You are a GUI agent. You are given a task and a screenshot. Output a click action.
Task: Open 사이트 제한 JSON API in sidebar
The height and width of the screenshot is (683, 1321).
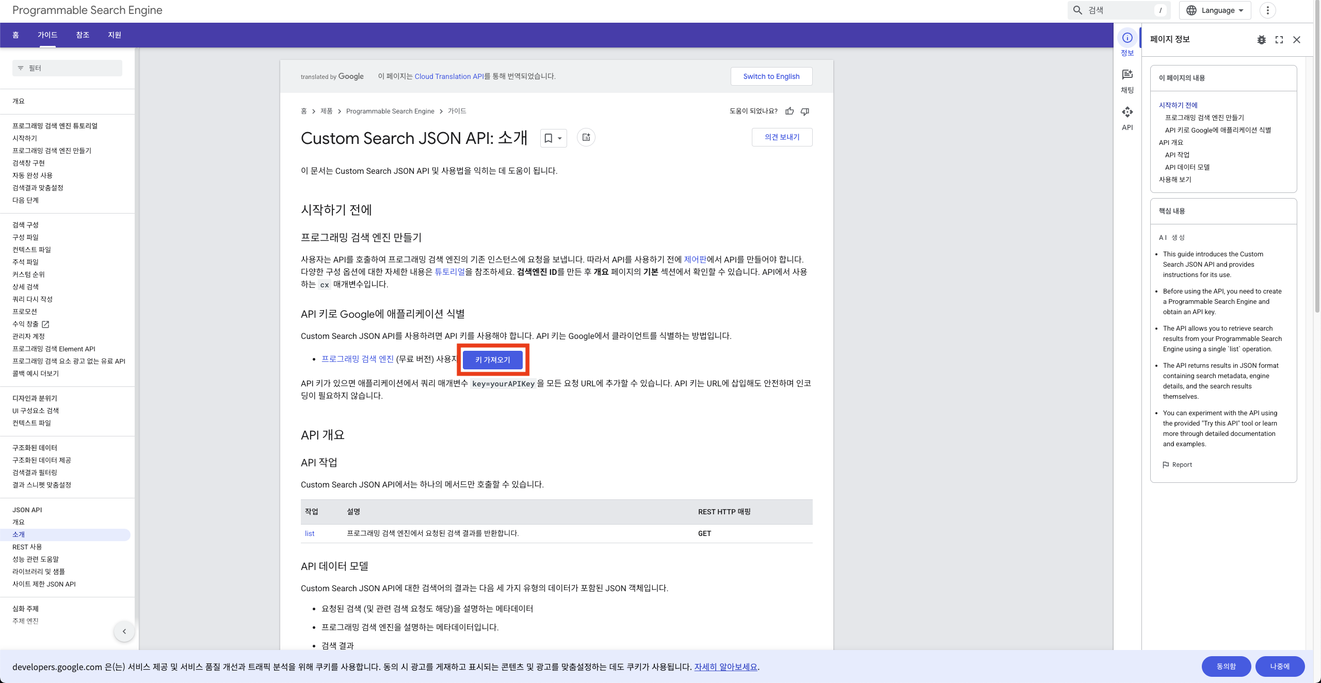[44, 584]
